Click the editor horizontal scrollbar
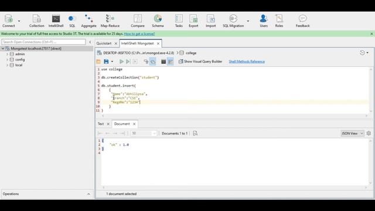Viewport: 375px width, 211px height. [234, 116]
